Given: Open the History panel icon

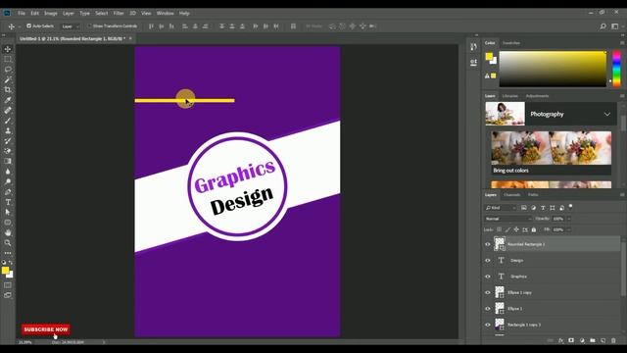Looking at the screenshot, I should [x=473, y=47].
